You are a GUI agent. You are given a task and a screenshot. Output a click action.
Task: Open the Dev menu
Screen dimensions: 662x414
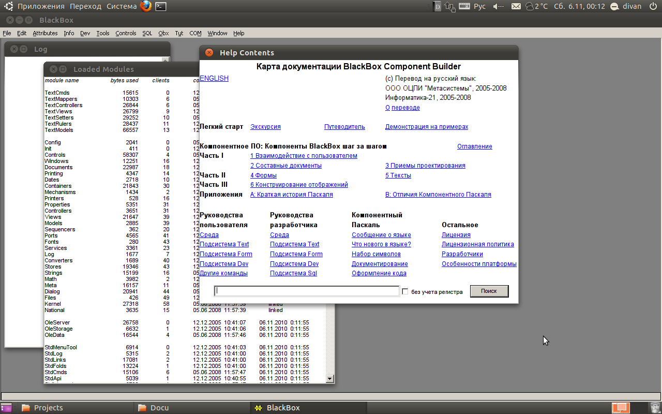pyautogui.click(x=85, y=33)
